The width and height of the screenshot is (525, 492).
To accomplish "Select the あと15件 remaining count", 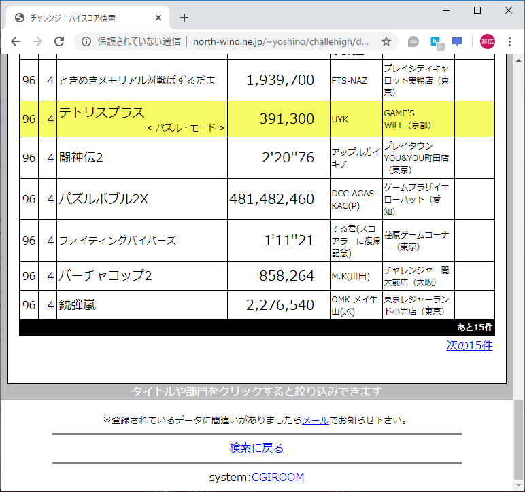I will click(x=475, y=328).
